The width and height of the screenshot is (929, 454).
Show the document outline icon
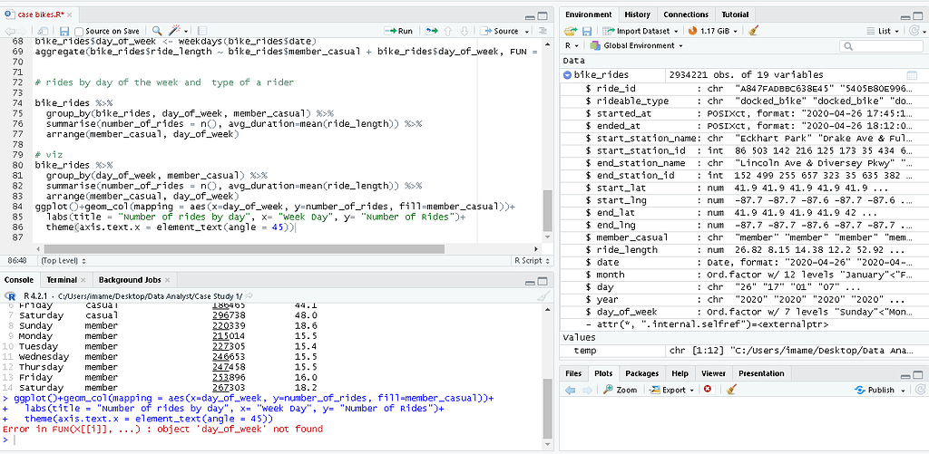pyautogui.click(x=543, y=31)
